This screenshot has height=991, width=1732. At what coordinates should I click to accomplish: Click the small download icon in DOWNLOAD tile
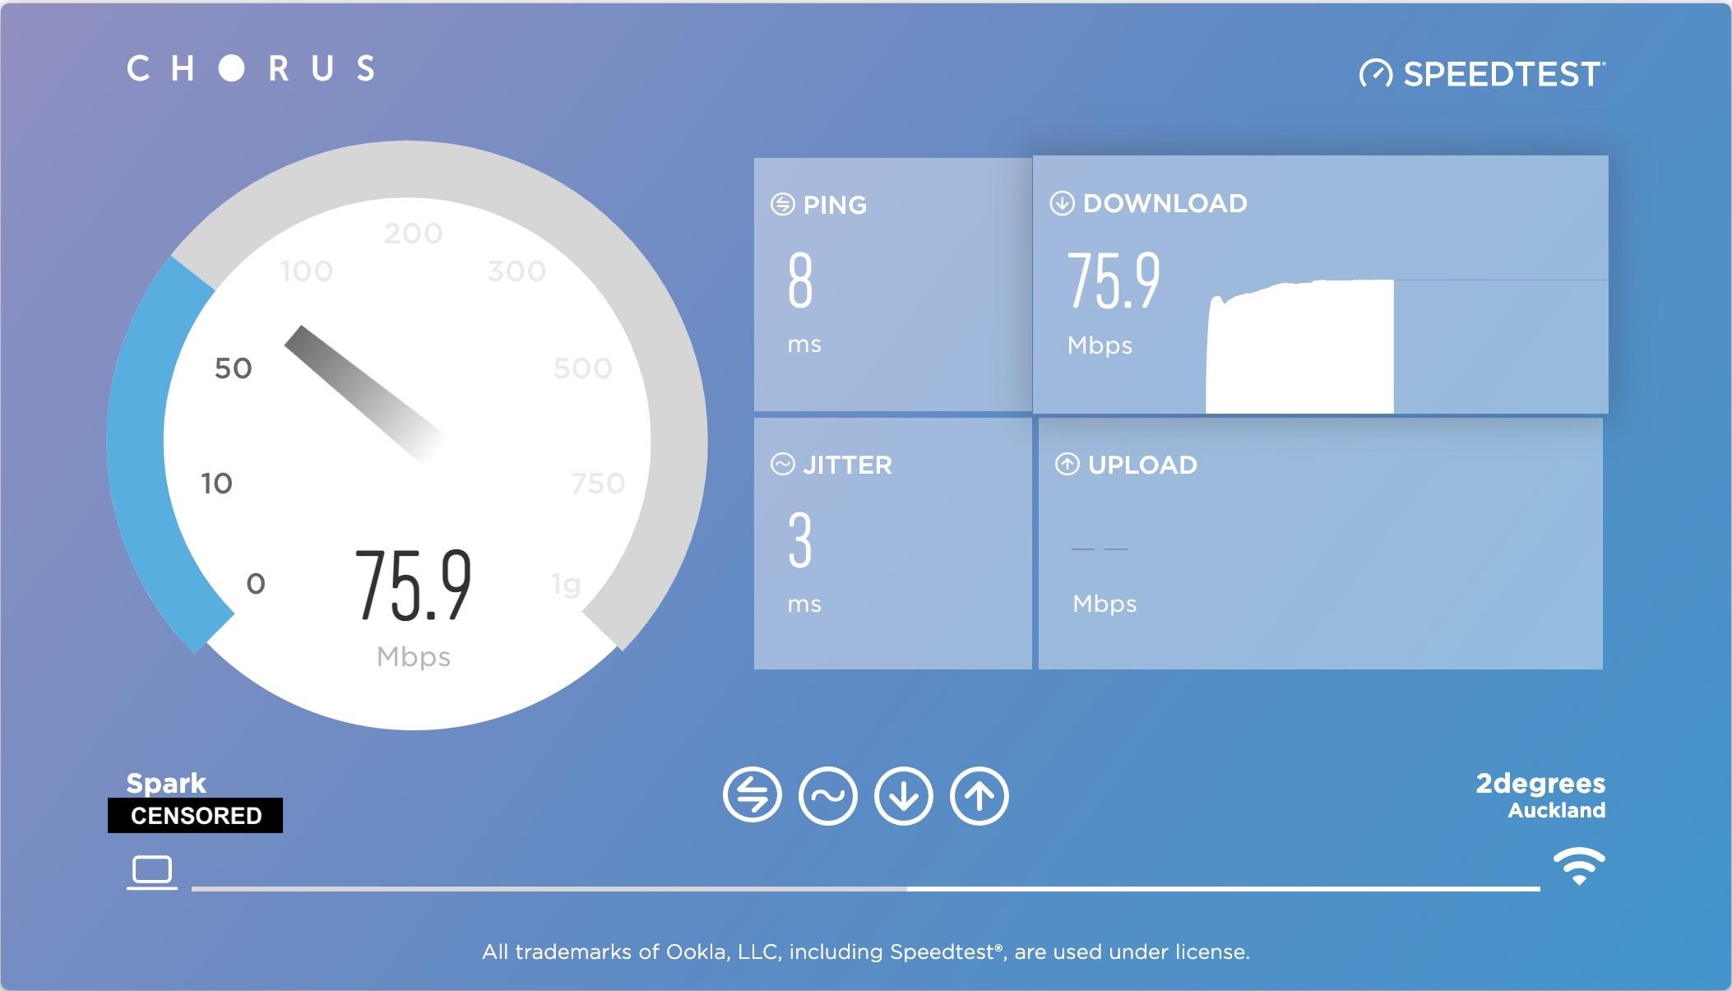pos(1062,203)
